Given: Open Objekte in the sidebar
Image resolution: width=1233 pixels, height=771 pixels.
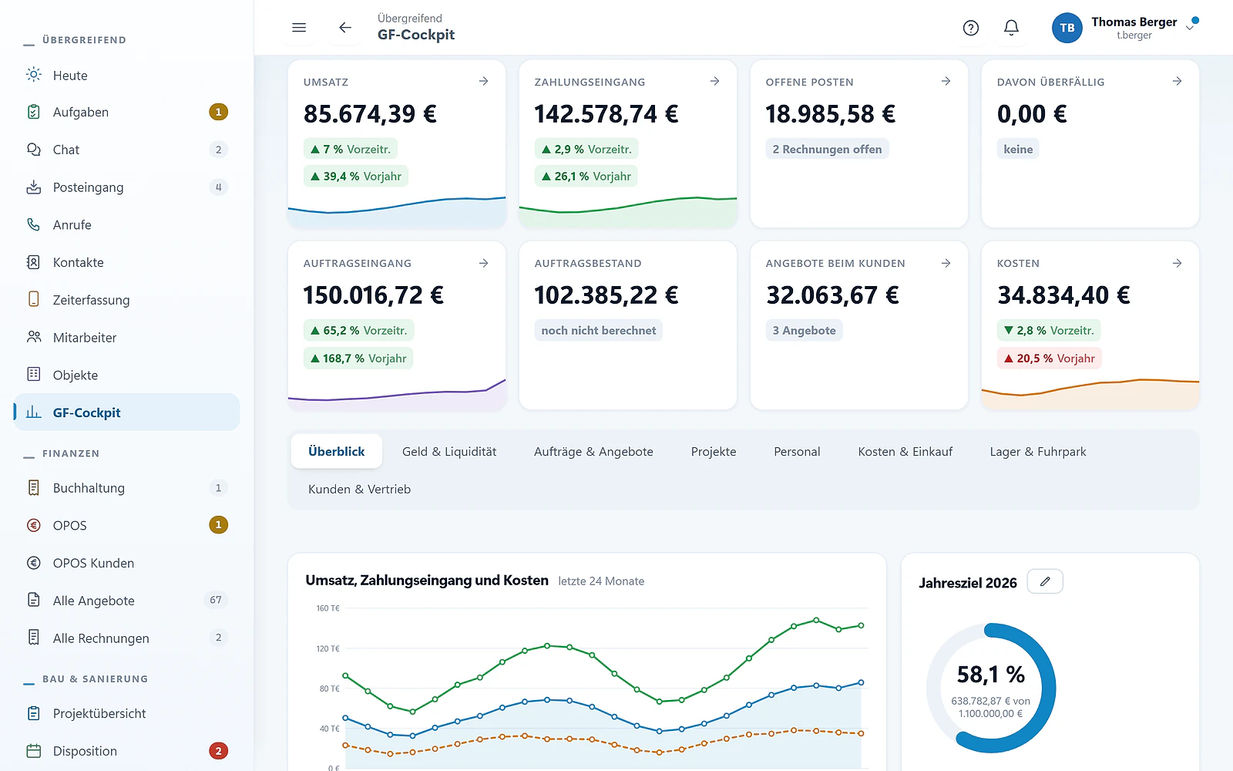Looking at the screenshot, I should [x=127, y=375].
